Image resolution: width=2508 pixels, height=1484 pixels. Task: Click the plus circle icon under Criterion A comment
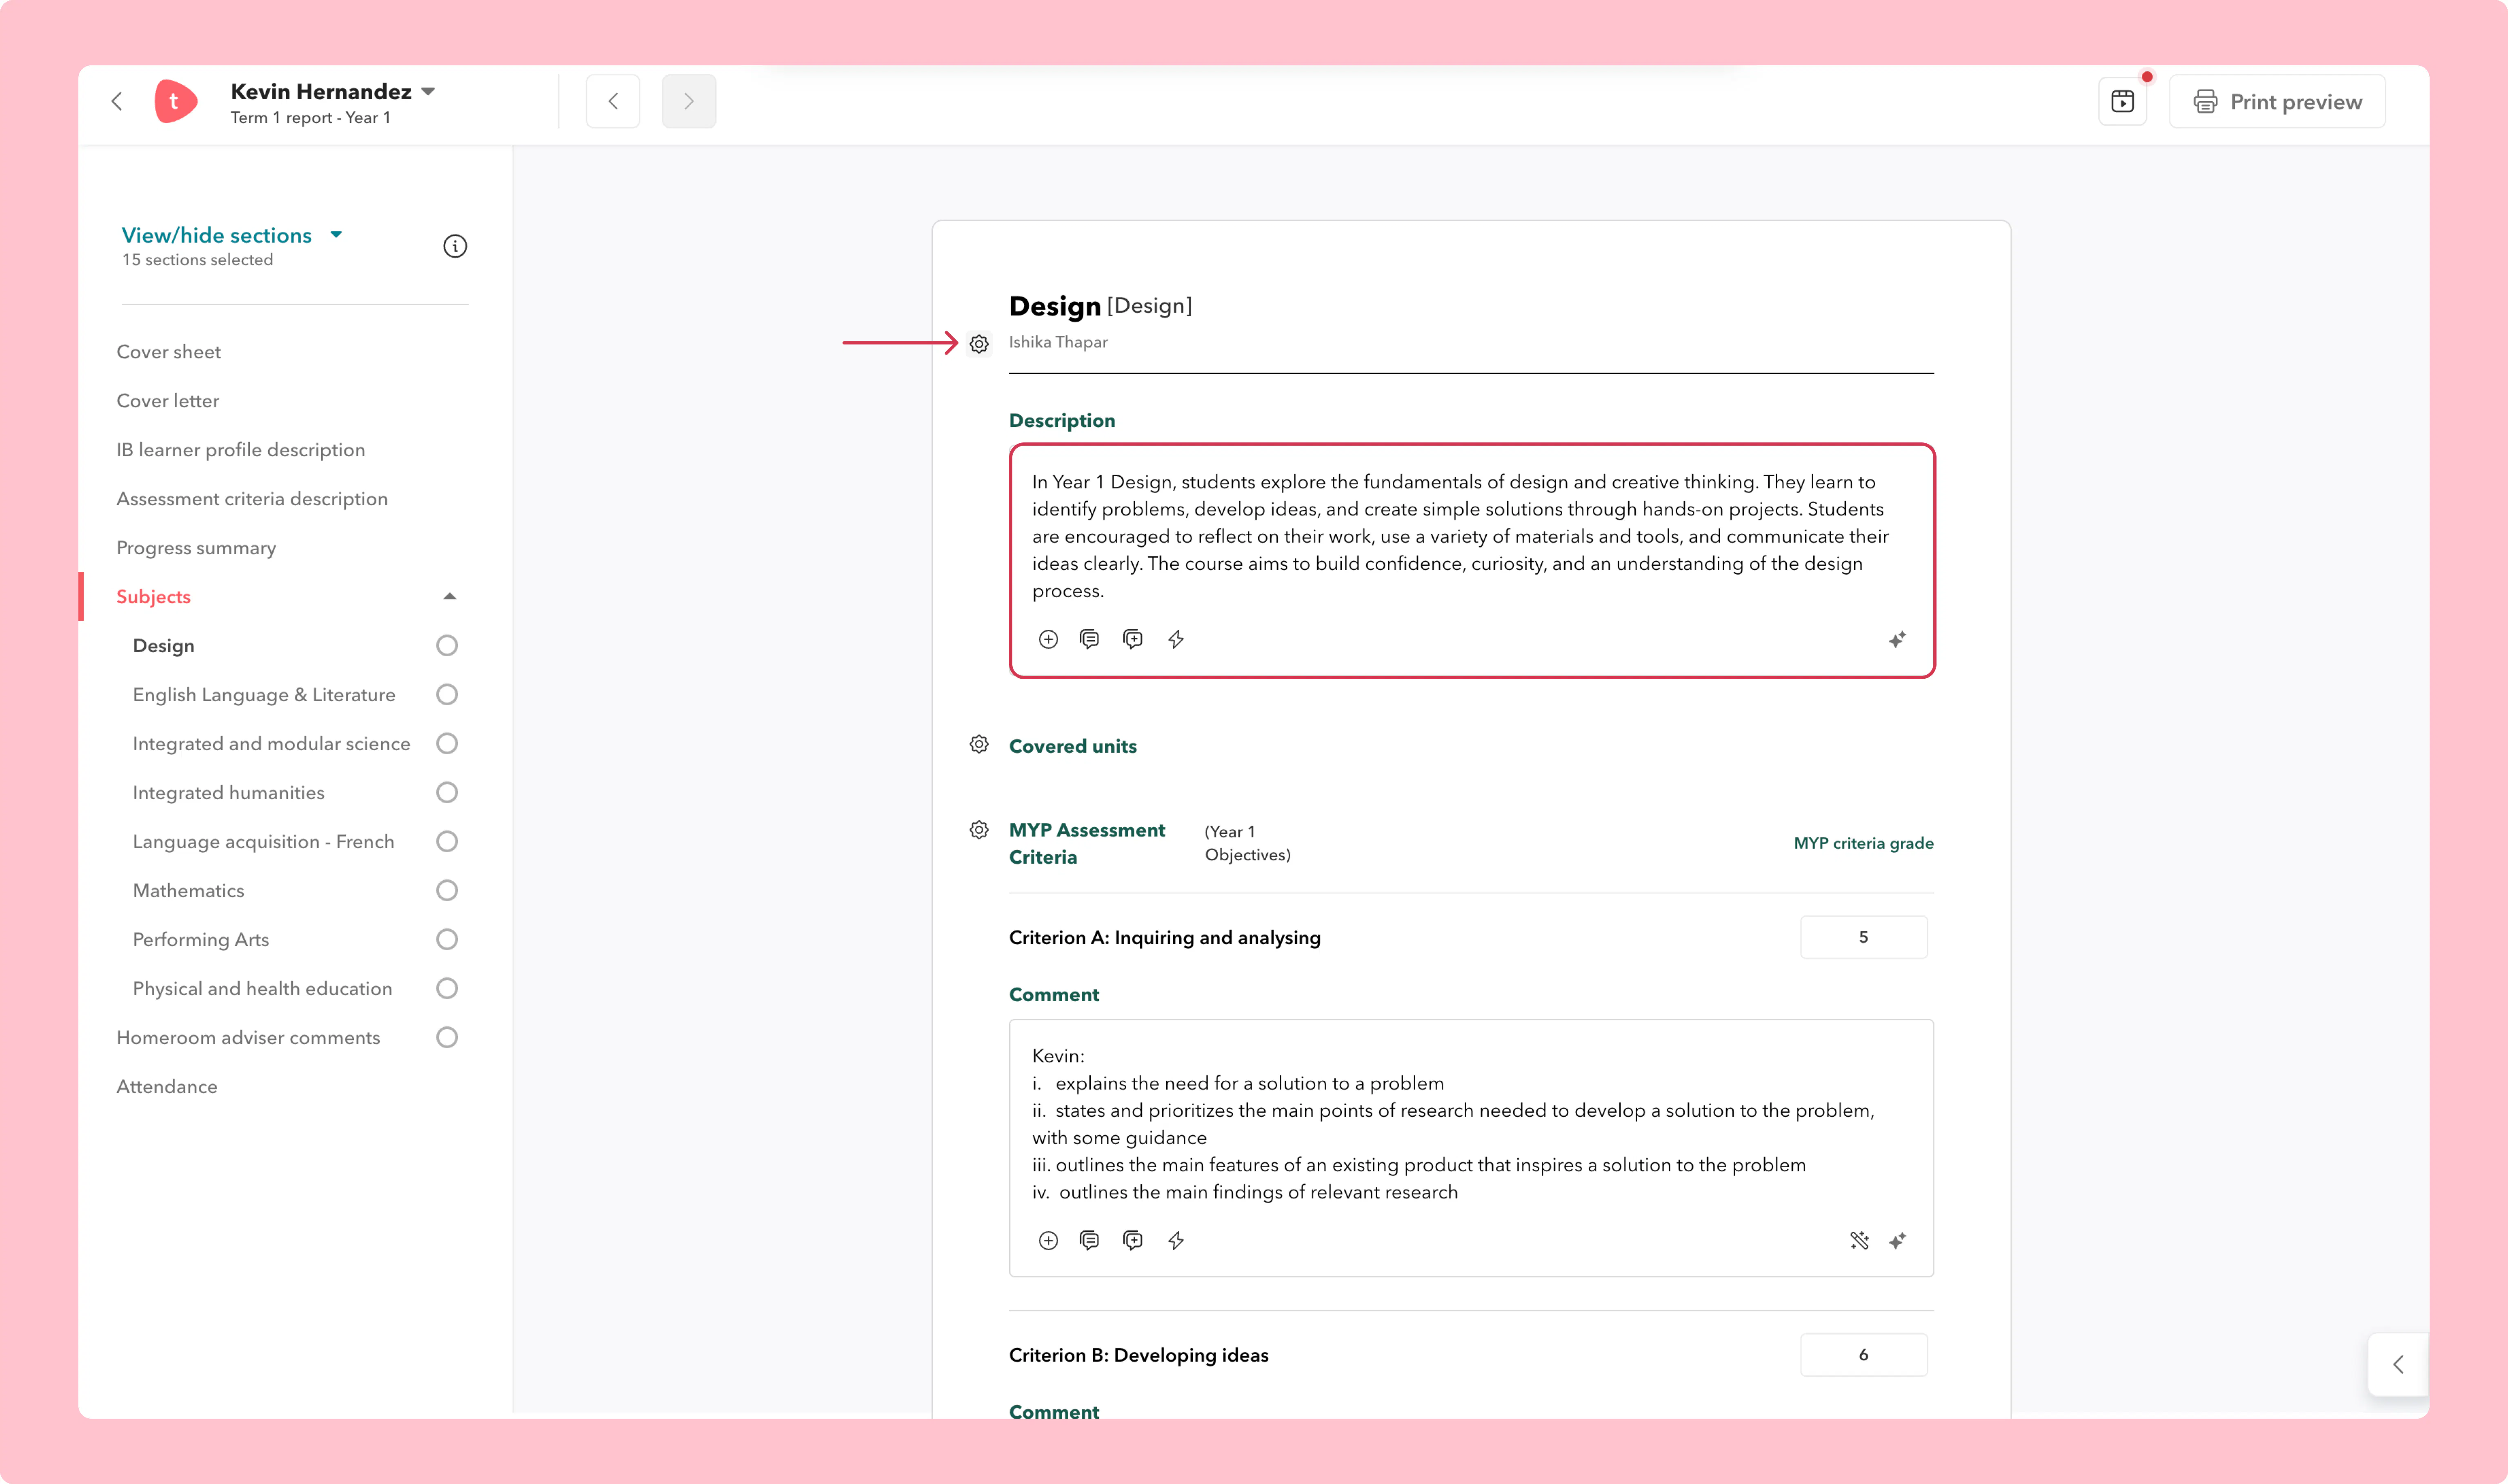tap(1048, 1240)
